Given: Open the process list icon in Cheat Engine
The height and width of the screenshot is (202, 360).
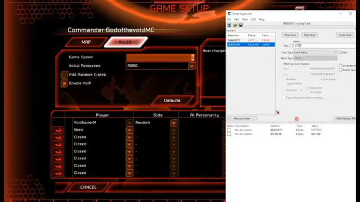Looking at the screenshot, I should (229, 25).
